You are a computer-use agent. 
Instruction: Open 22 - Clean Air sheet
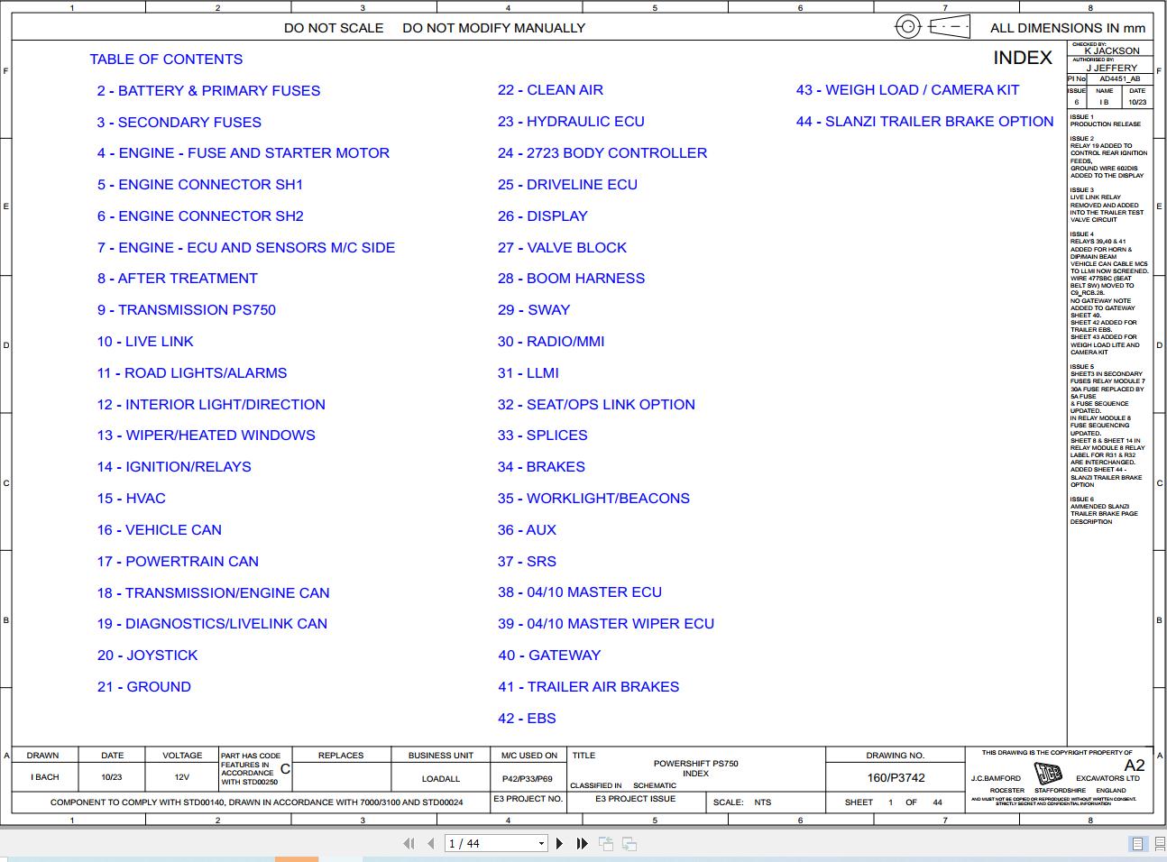[550, 90]
